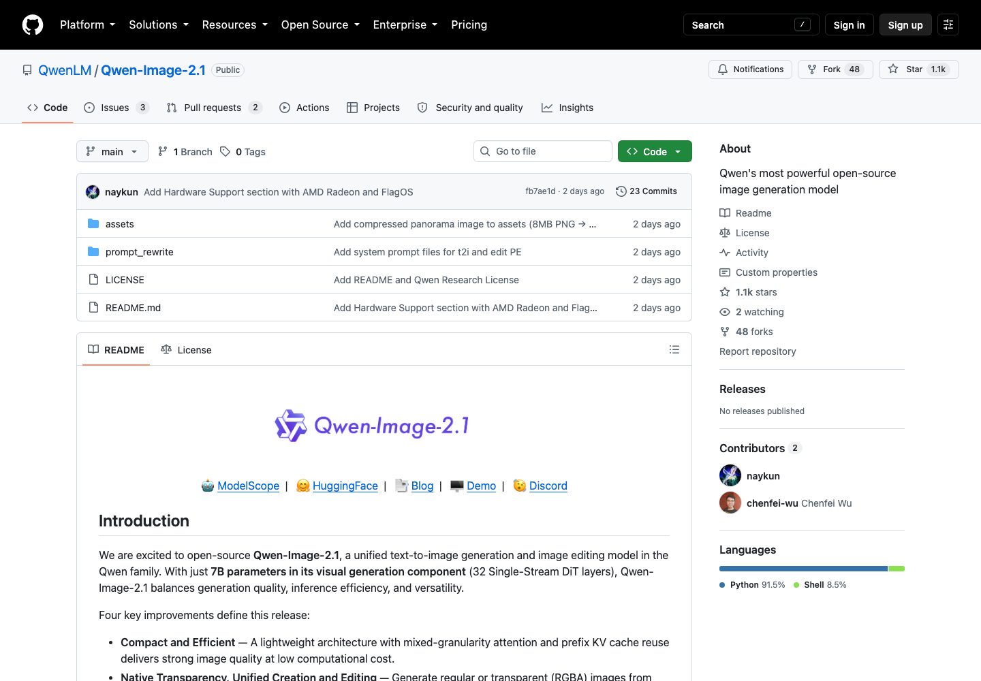Switch to the Pull requests tab

[214, 108]
